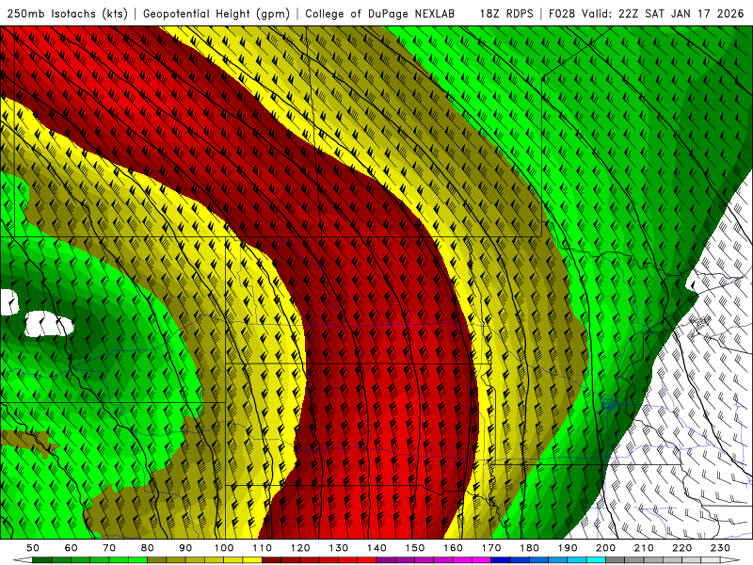Screen dimensions: 753x565
Task: Click the 50 value on the color scale
Action: click(x=33, y=548)
